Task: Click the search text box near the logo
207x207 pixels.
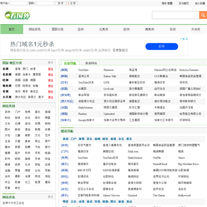Action: coord(175,15)
